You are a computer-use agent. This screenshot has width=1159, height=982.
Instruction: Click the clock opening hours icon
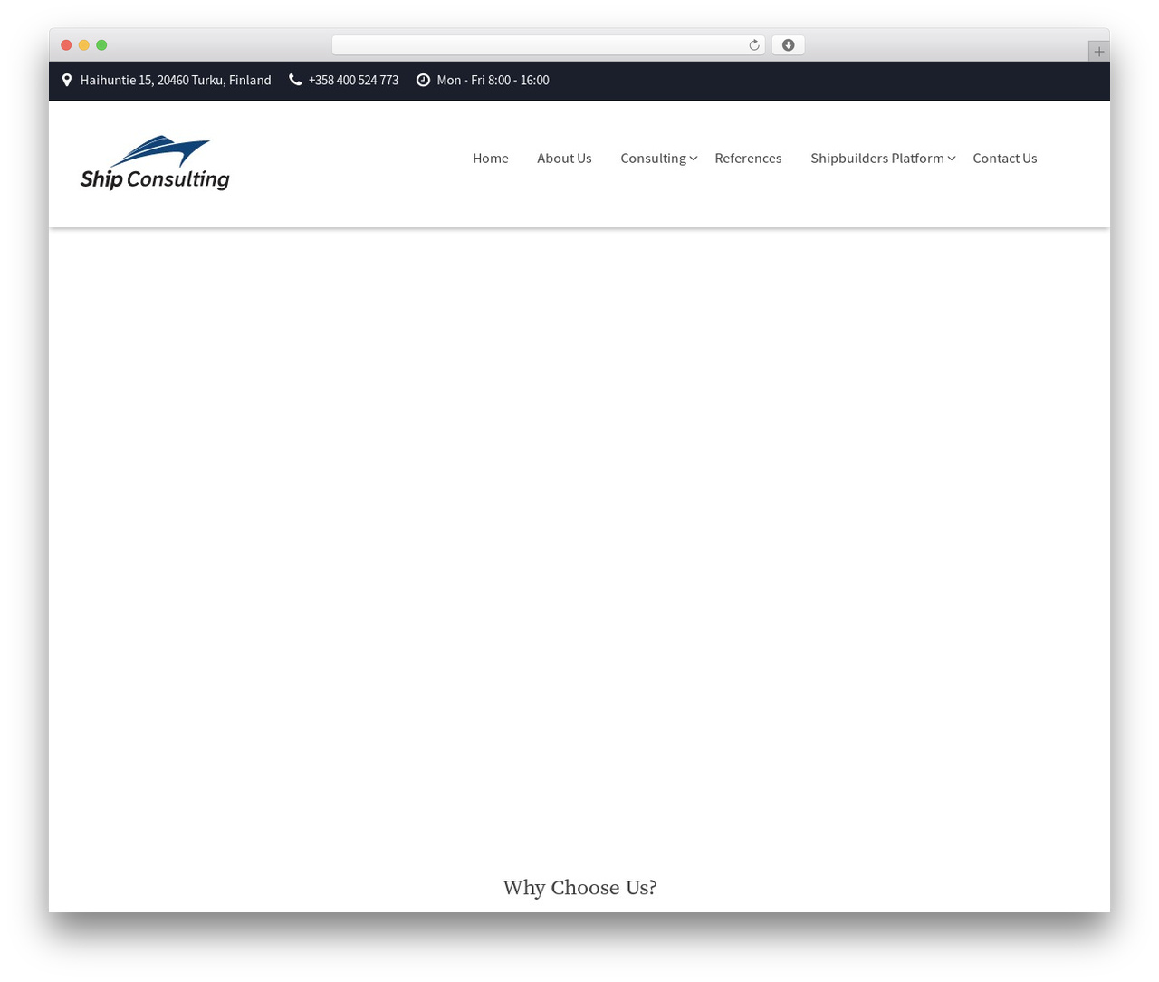pos(423,80)
